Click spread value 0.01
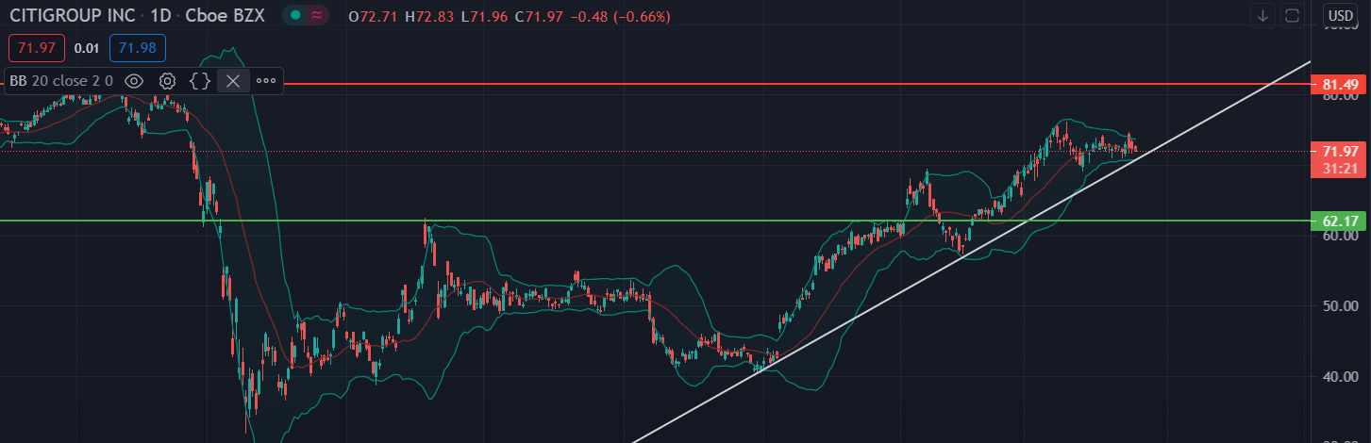Viewport: 1371px width, 443px height. tap(87, 47)
